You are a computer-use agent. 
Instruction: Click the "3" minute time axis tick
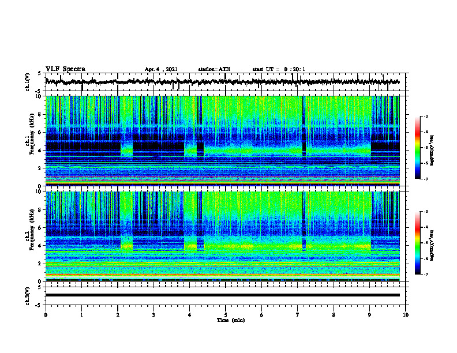point(153,315)
